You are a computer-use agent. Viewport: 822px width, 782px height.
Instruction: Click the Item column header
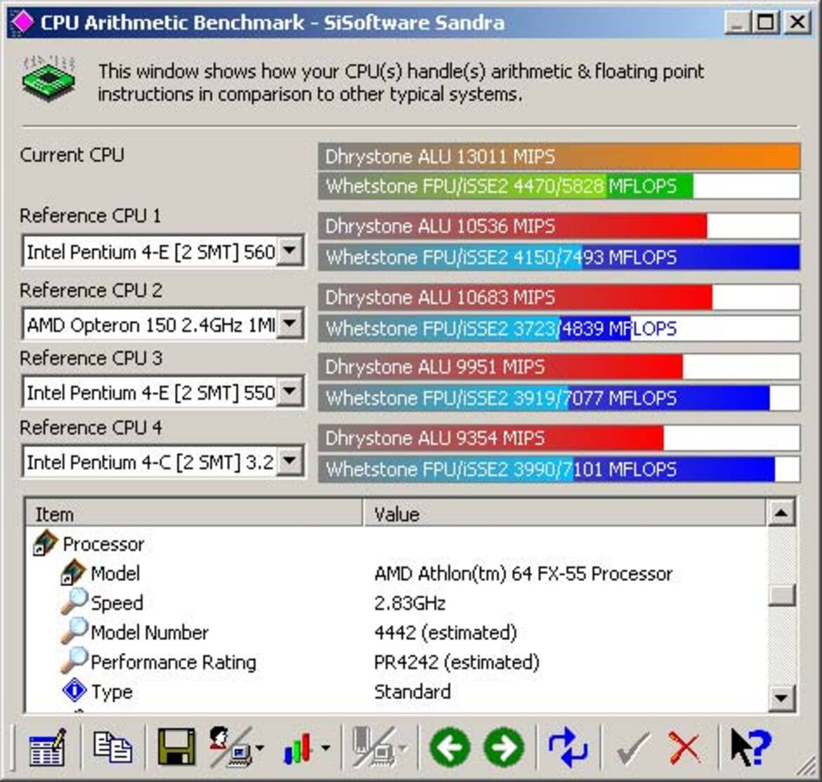[x=194, y=514]
